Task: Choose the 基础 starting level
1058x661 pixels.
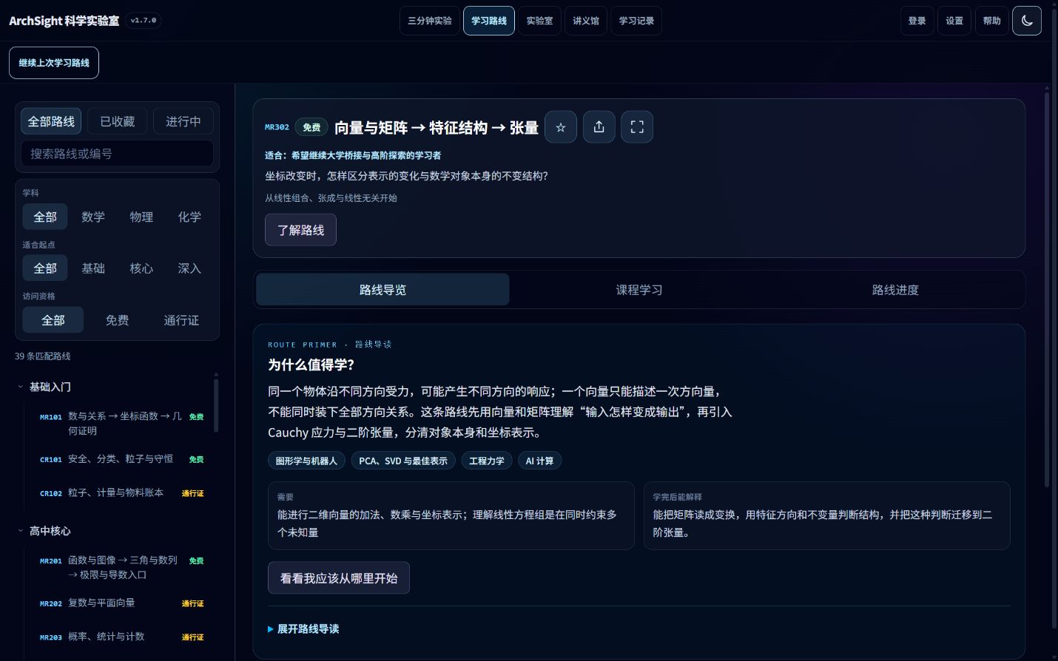Action: click(93, 268)
